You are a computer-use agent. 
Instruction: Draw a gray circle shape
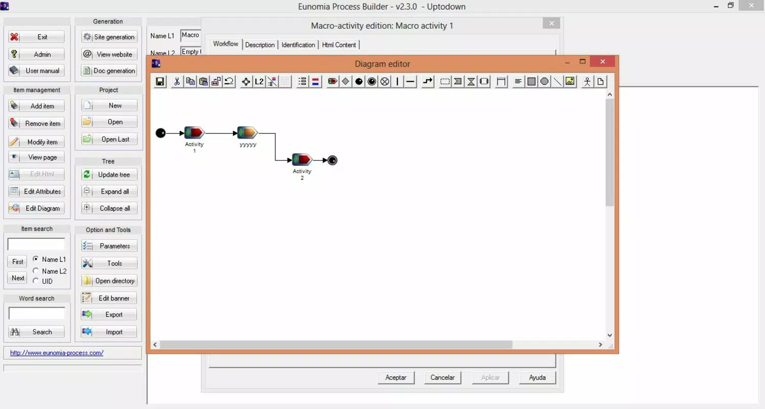tap(544, 81)
